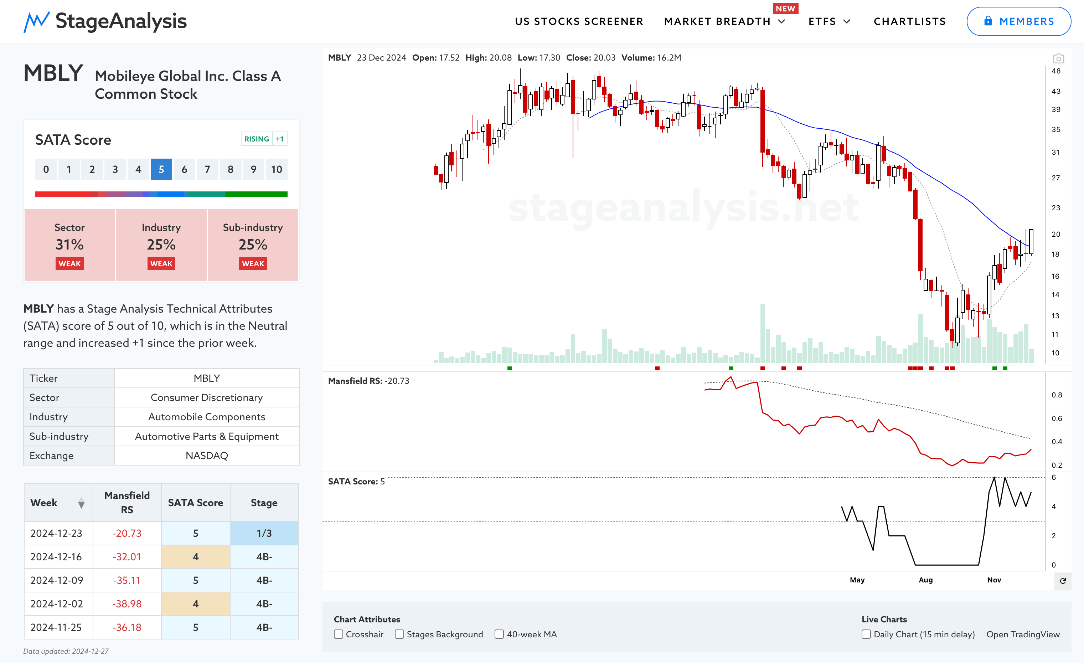This screenshot has height=663, width=1084.
Task: Click the Aug timeline label
Action: pos(926,580)
